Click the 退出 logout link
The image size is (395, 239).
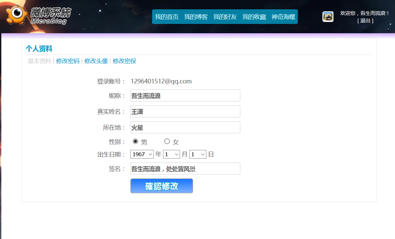(x=365, y=21)
